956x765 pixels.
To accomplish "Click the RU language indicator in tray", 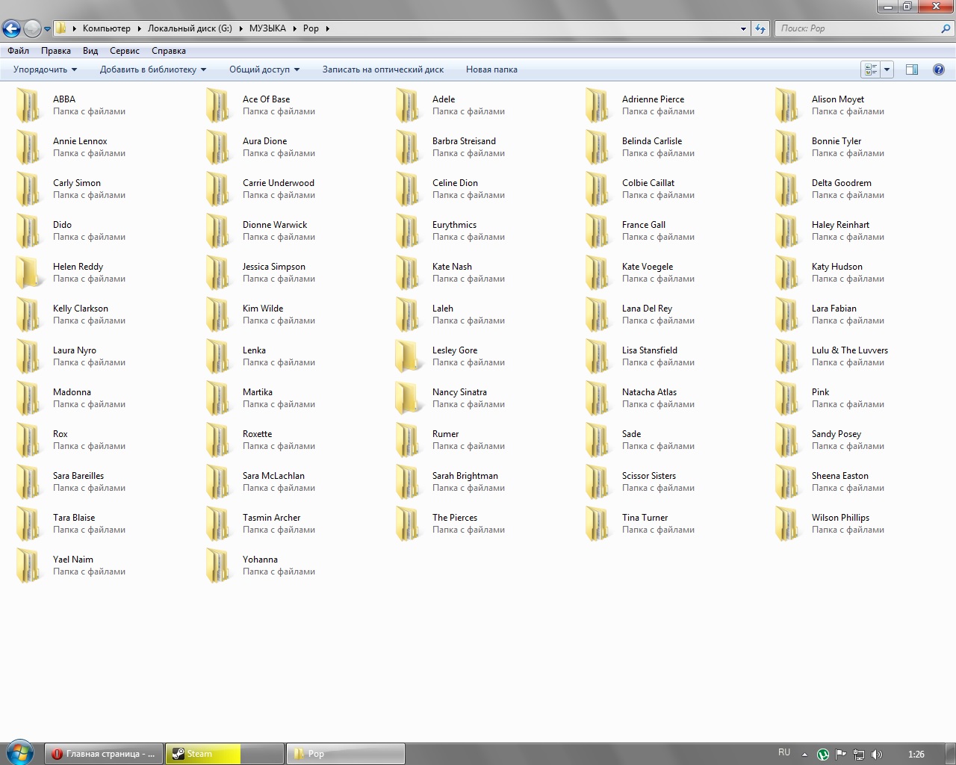I will point(784,752).
